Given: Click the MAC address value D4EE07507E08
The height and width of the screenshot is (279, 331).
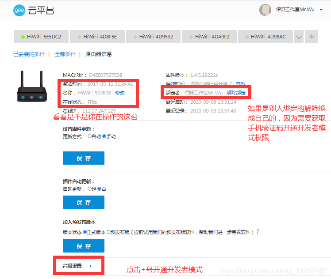Looking at the screenshot, I should [106, 75].
